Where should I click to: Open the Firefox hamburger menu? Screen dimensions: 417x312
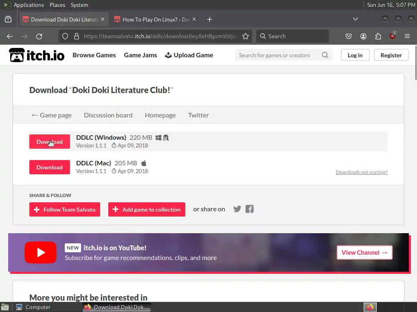pos(407,36)
